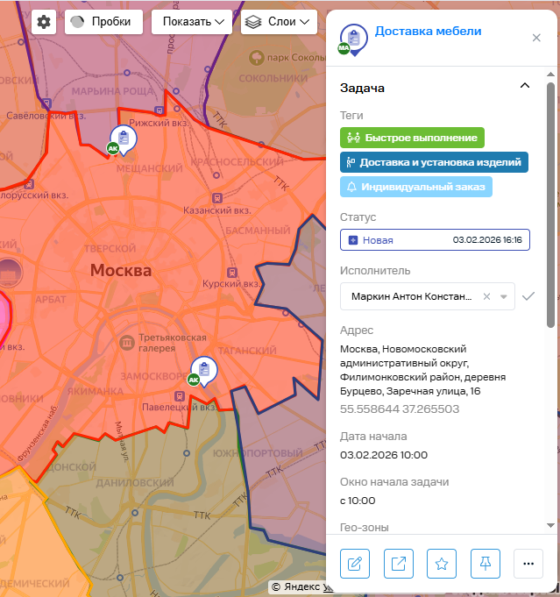Screen dimensions: 560x597
Task: Click the Индивидуальный заказ tag
Action: pos(416,187)
